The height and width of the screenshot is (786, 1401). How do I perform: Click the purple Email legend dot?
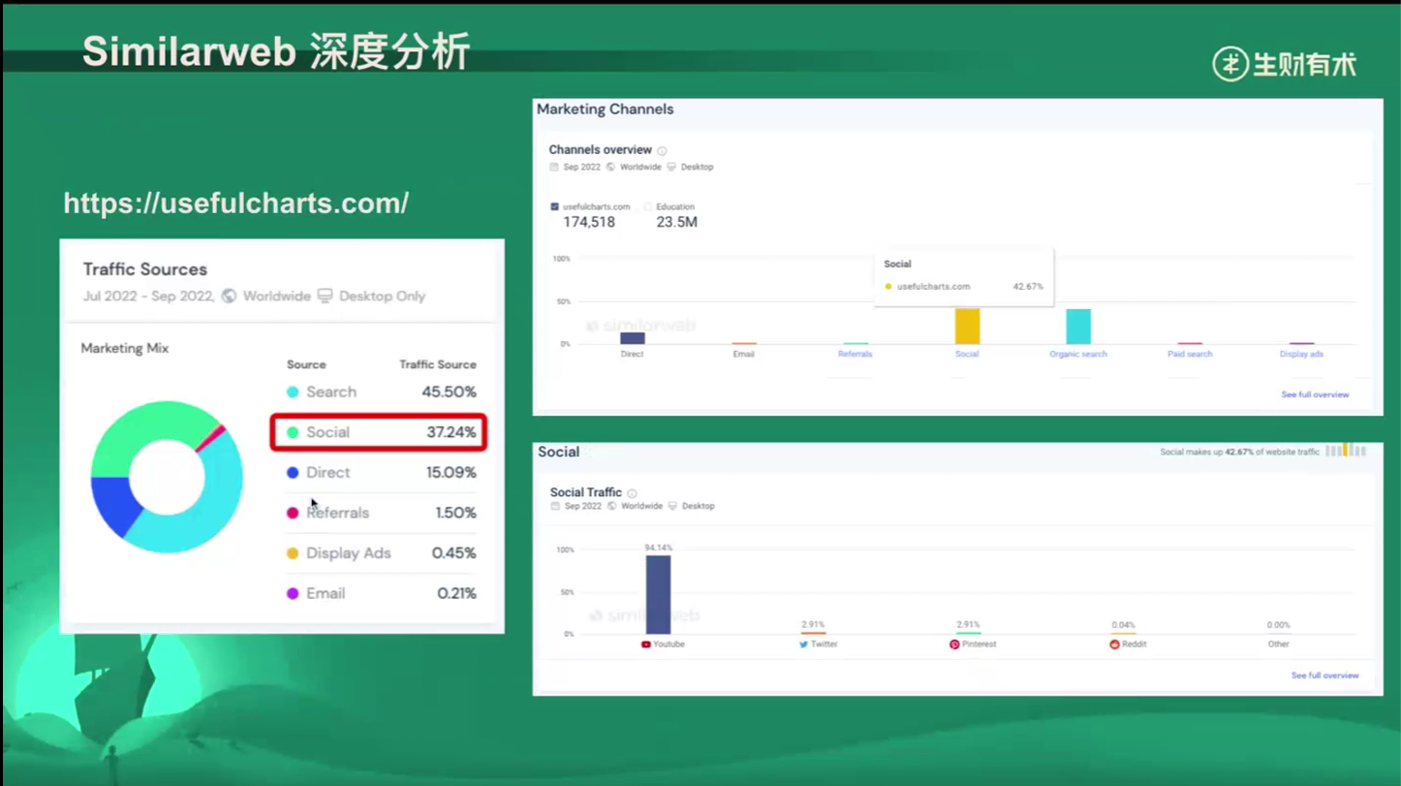coord(293,593)
